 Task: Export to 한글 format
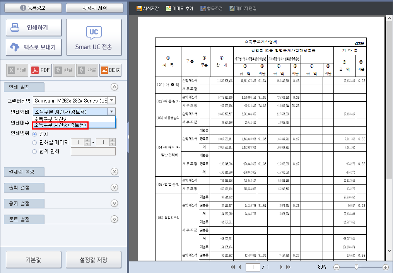pos(87,70)
